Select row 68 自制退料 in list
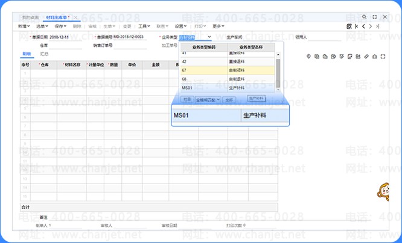 228,79
